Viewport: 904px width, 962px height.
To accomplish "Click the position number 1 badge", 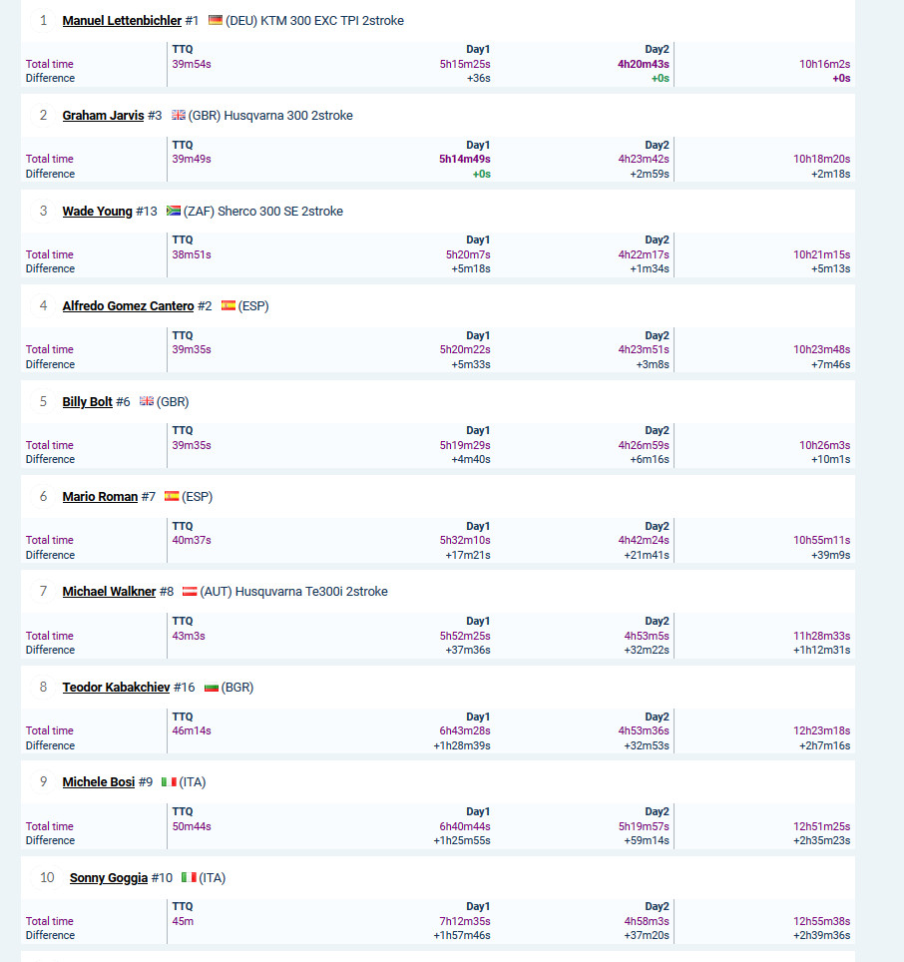I will tap(43, 20).
